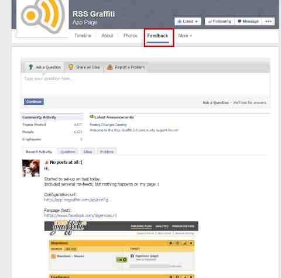Open the app.rssgraffiti.com configuration URL link
Screen dimensions: 281x278
pos(78,200)
